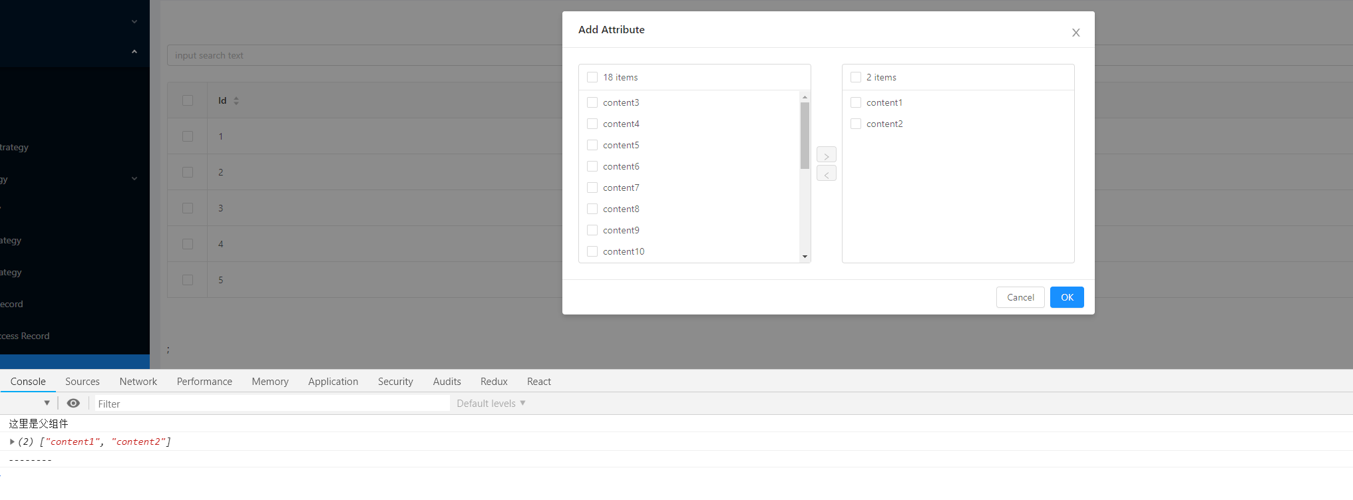
Task: Select all 18 items checkbox
Action: click(x=592, y=77)
